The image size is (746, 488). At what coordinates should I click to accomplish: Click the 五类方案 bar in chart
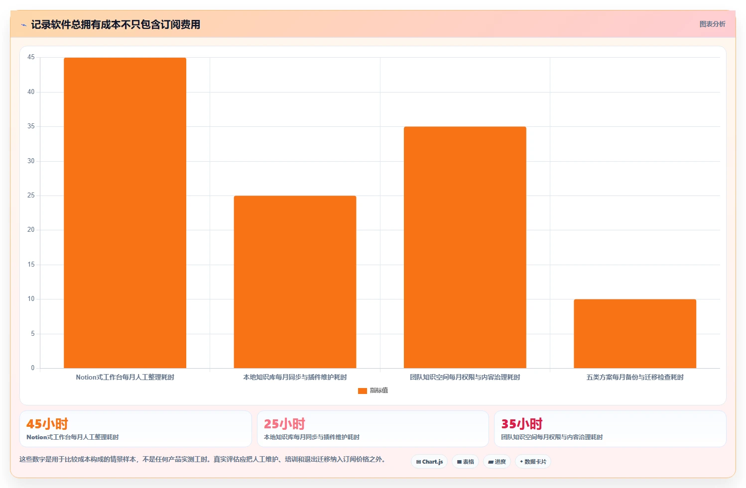(x=635, y=334)
